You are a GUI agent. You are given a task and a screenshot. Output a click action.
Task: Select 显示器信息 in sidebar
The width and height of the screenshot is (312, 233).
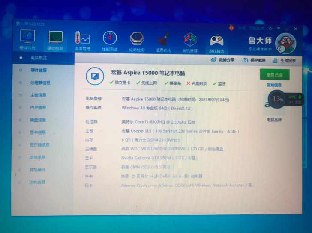[39, 145]
